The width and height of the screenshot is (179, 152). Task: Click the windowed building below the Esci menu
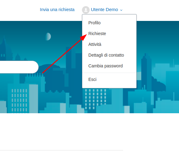coord(95,99)
